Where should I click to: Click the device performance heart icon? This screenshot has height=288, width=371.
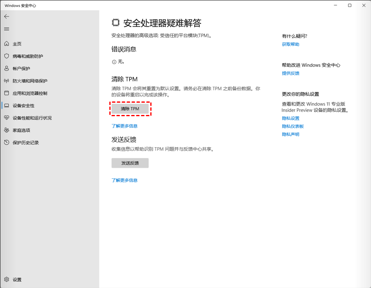click(x=7, y=118)
